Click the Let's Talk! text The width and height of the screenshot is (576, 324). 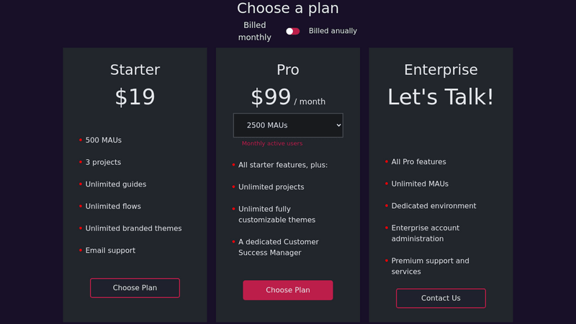click(441, 97)
